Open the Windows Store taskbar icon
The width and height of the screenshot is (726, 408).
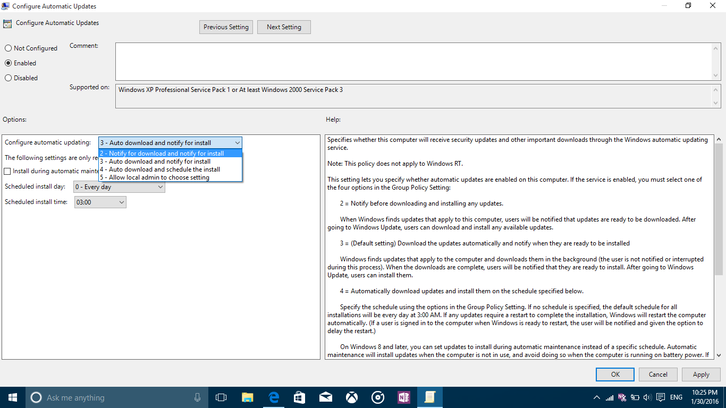point(299,397)
